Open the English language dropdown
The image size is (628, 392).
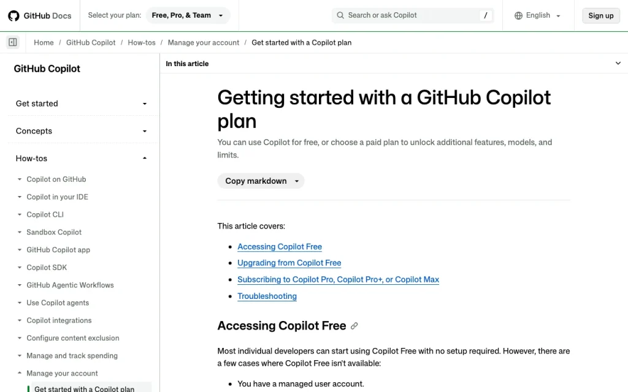click(537, 15)
